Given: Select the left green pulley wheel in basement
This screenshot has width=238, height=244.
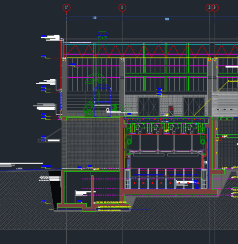Looking at the screenshot, I should [129, 142].
